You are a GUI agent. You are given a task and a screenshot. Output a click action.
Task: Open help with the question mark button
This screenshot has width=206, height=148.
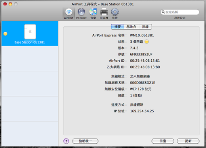[x=66, y=141]
